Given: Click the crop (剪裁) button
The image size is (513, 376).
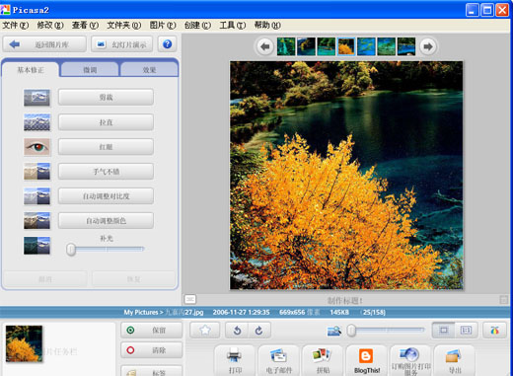Looking at the screenshot, I should click(106, 97).
